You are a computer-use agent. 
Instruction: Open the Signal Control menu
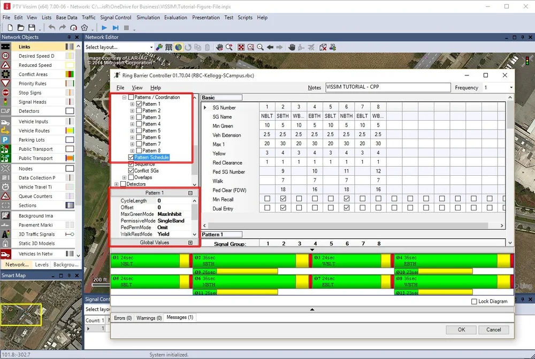coord(116,17)
